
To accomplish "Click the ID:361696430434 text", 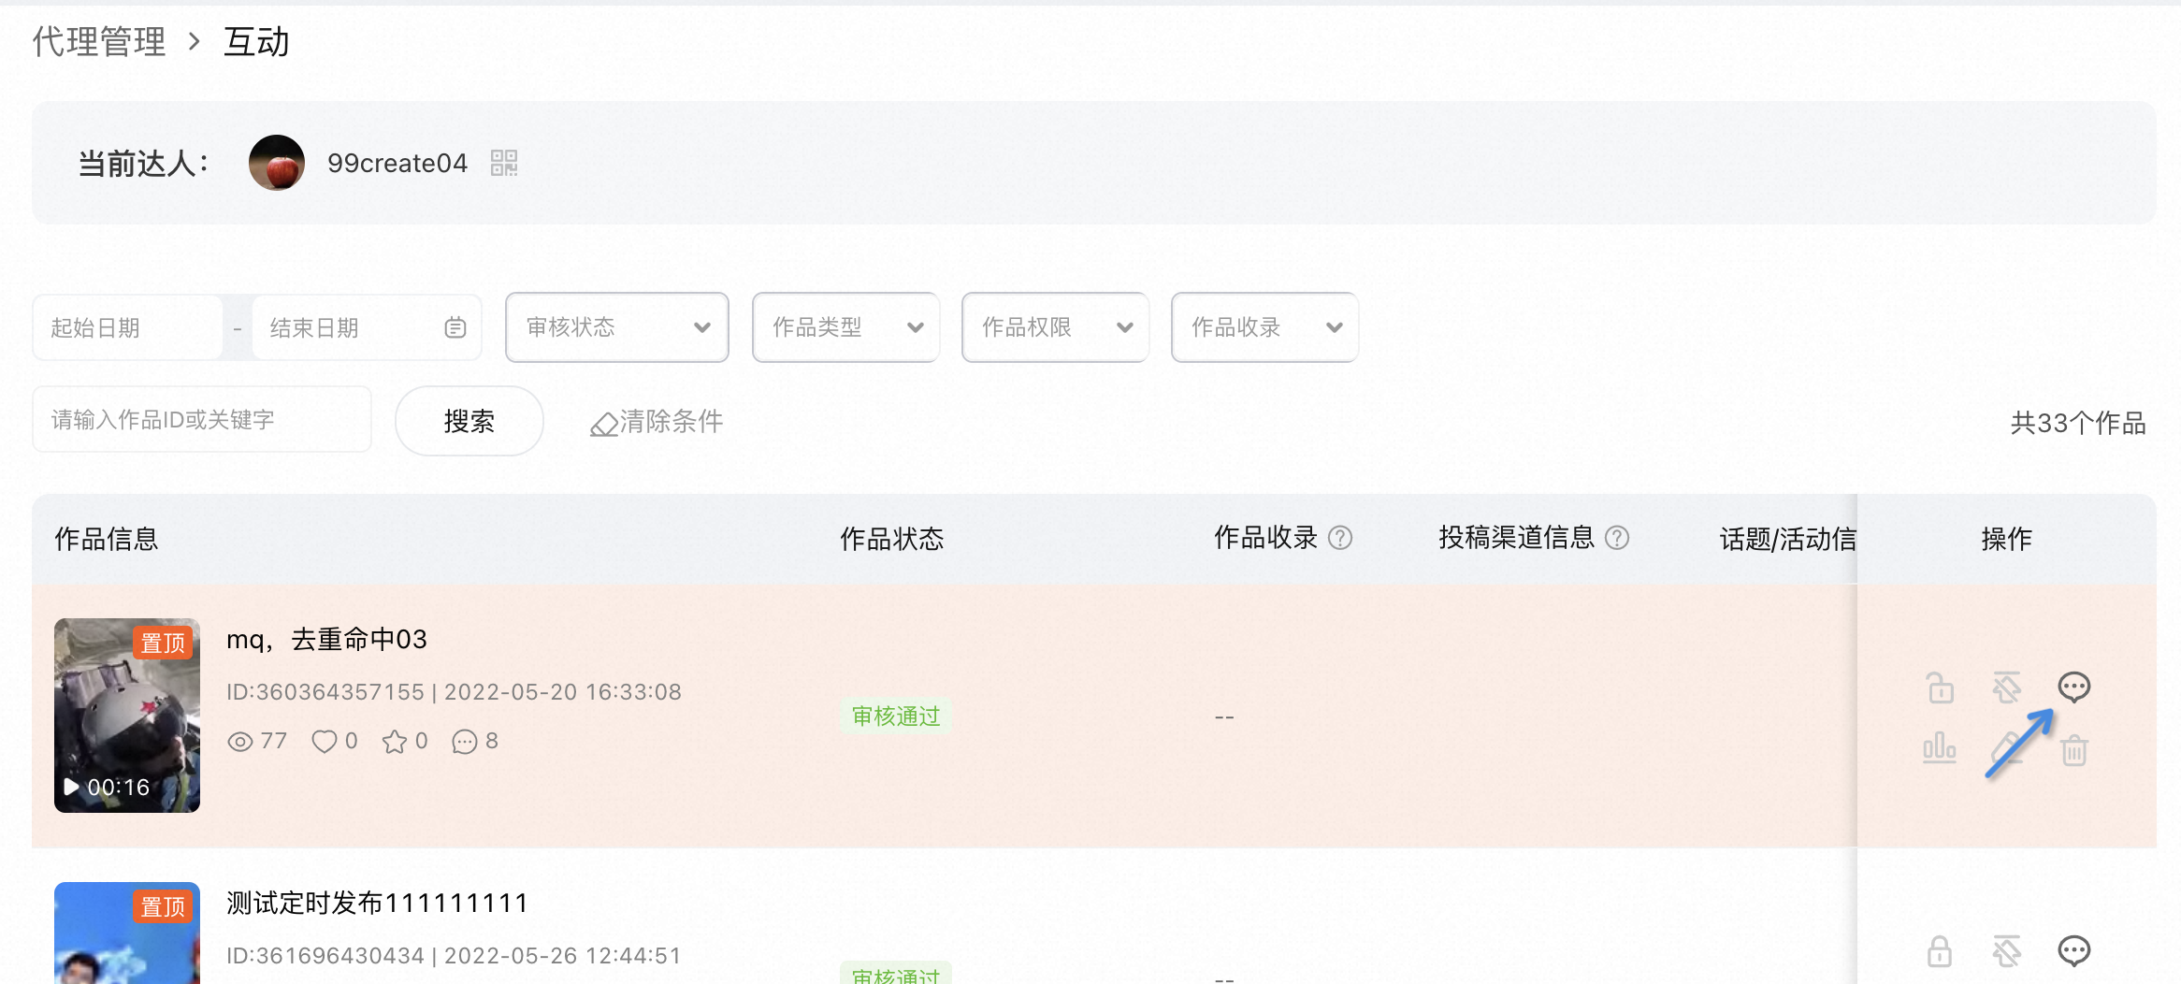I will click(325, 956).
